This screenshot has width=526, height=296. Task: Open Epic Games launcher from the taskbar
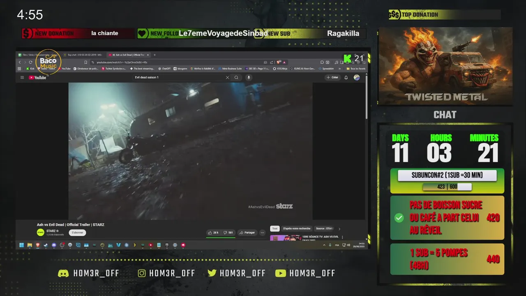point(167,245)
